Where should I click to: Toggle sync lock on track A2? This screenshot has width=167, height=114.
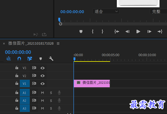34,100
